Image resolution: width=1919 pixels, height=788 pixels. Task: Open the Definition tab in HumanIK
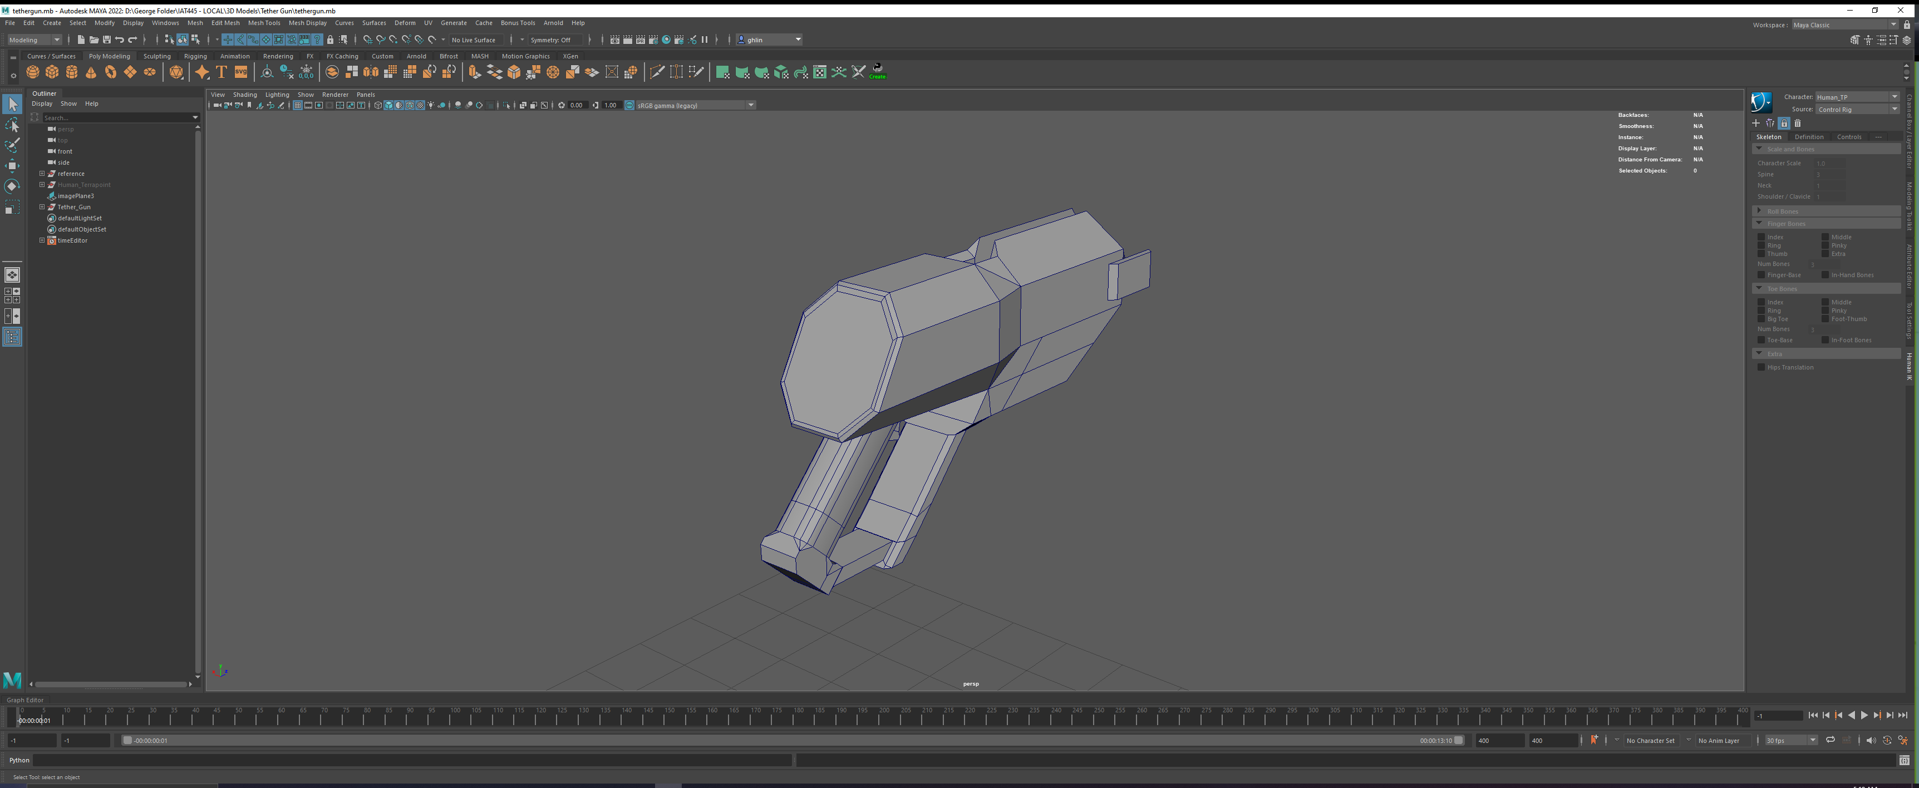point(1808,137)
